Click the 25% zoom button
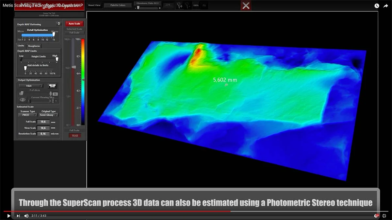The width and height of the screenshot is (392, 220). (168, 5)
